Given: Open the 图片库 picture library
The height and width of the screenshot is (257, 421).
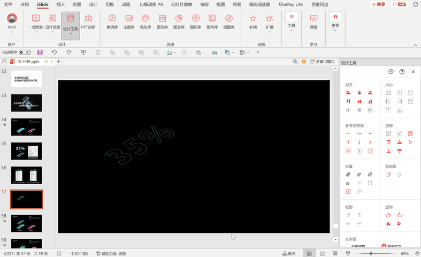Looking at the screenshot, I should [x=212, y=21].
